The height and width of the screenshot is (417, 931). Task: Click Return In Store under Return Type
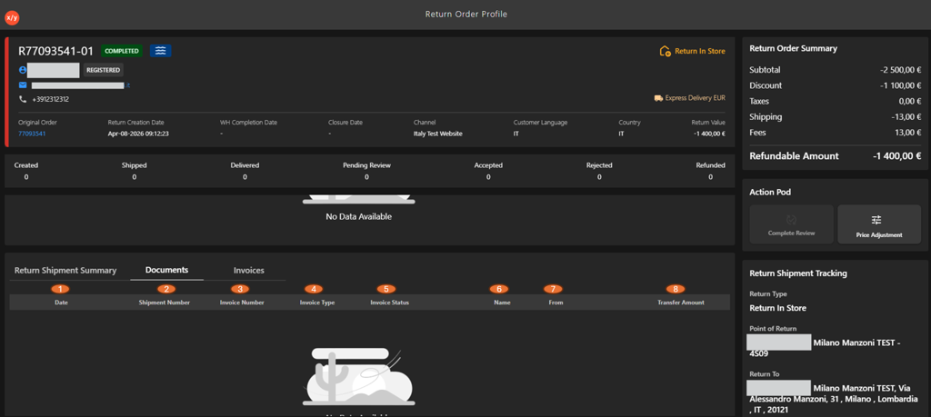(778, 308)
